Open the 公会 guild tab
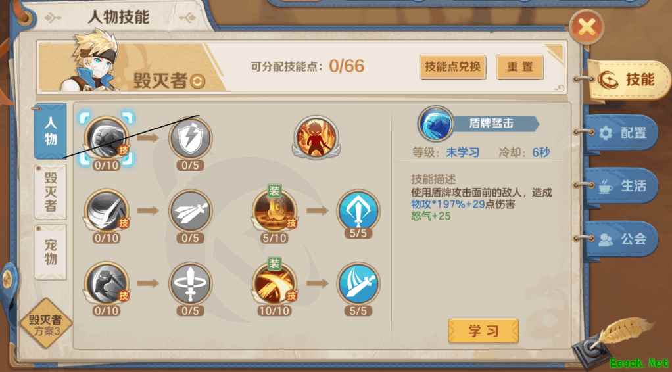Image resolution: width=672 pixels, height=372 pixels. point(622,239)
